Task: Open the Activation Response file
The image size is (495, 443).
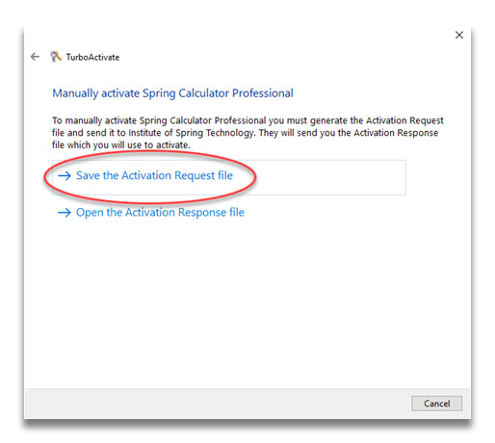Action: coord(160,213)
